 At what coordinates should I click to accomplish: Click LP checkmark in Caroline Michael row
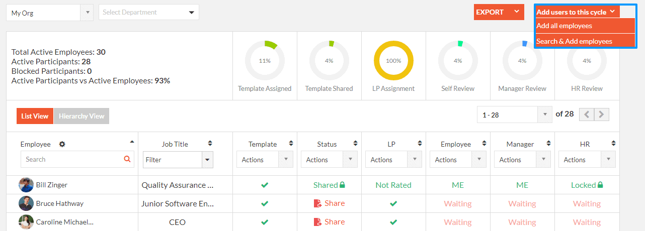tap(393, 222)
